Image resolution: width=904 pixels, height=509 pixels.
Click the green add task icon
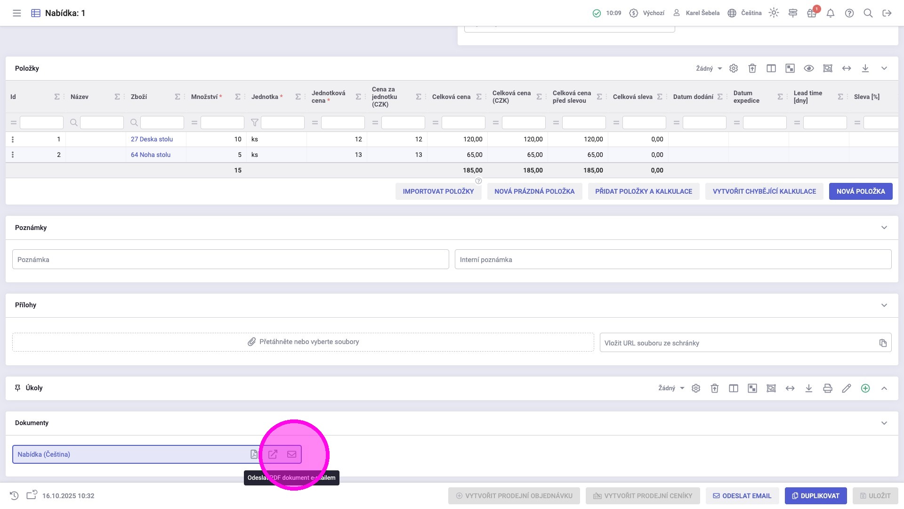(865, 388)
